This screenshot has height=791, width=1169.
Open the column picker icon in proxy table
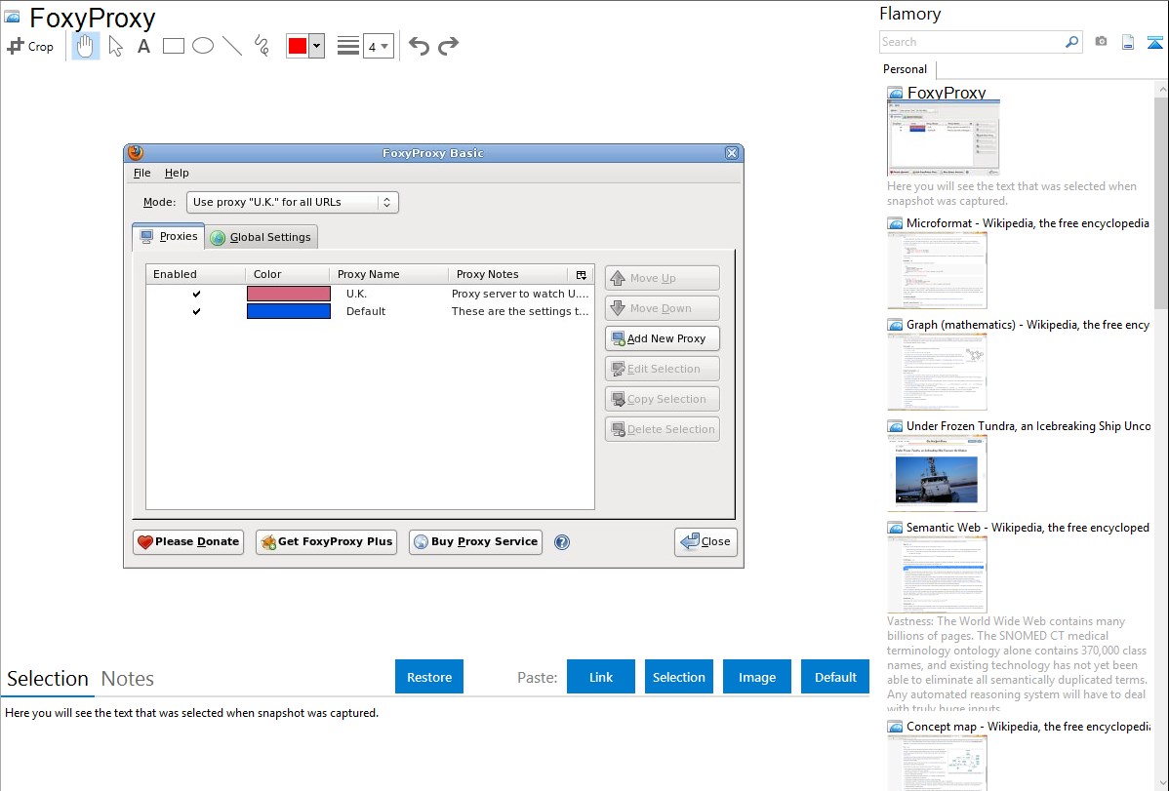tap(582, 274)
